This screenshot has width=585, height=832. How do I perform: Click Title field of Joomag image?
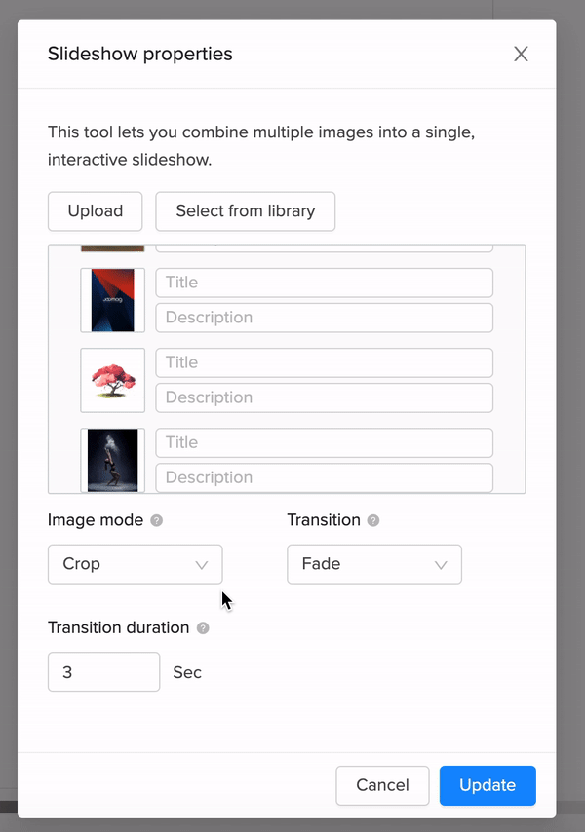coord(324,283)
